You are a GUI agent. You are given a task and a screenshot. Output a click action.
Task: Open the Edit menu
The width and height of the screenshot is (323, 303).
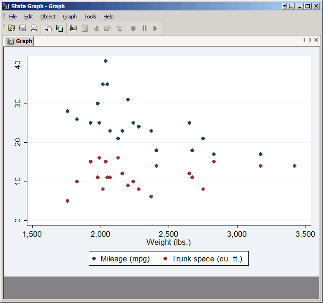click(x=28, y=17)
